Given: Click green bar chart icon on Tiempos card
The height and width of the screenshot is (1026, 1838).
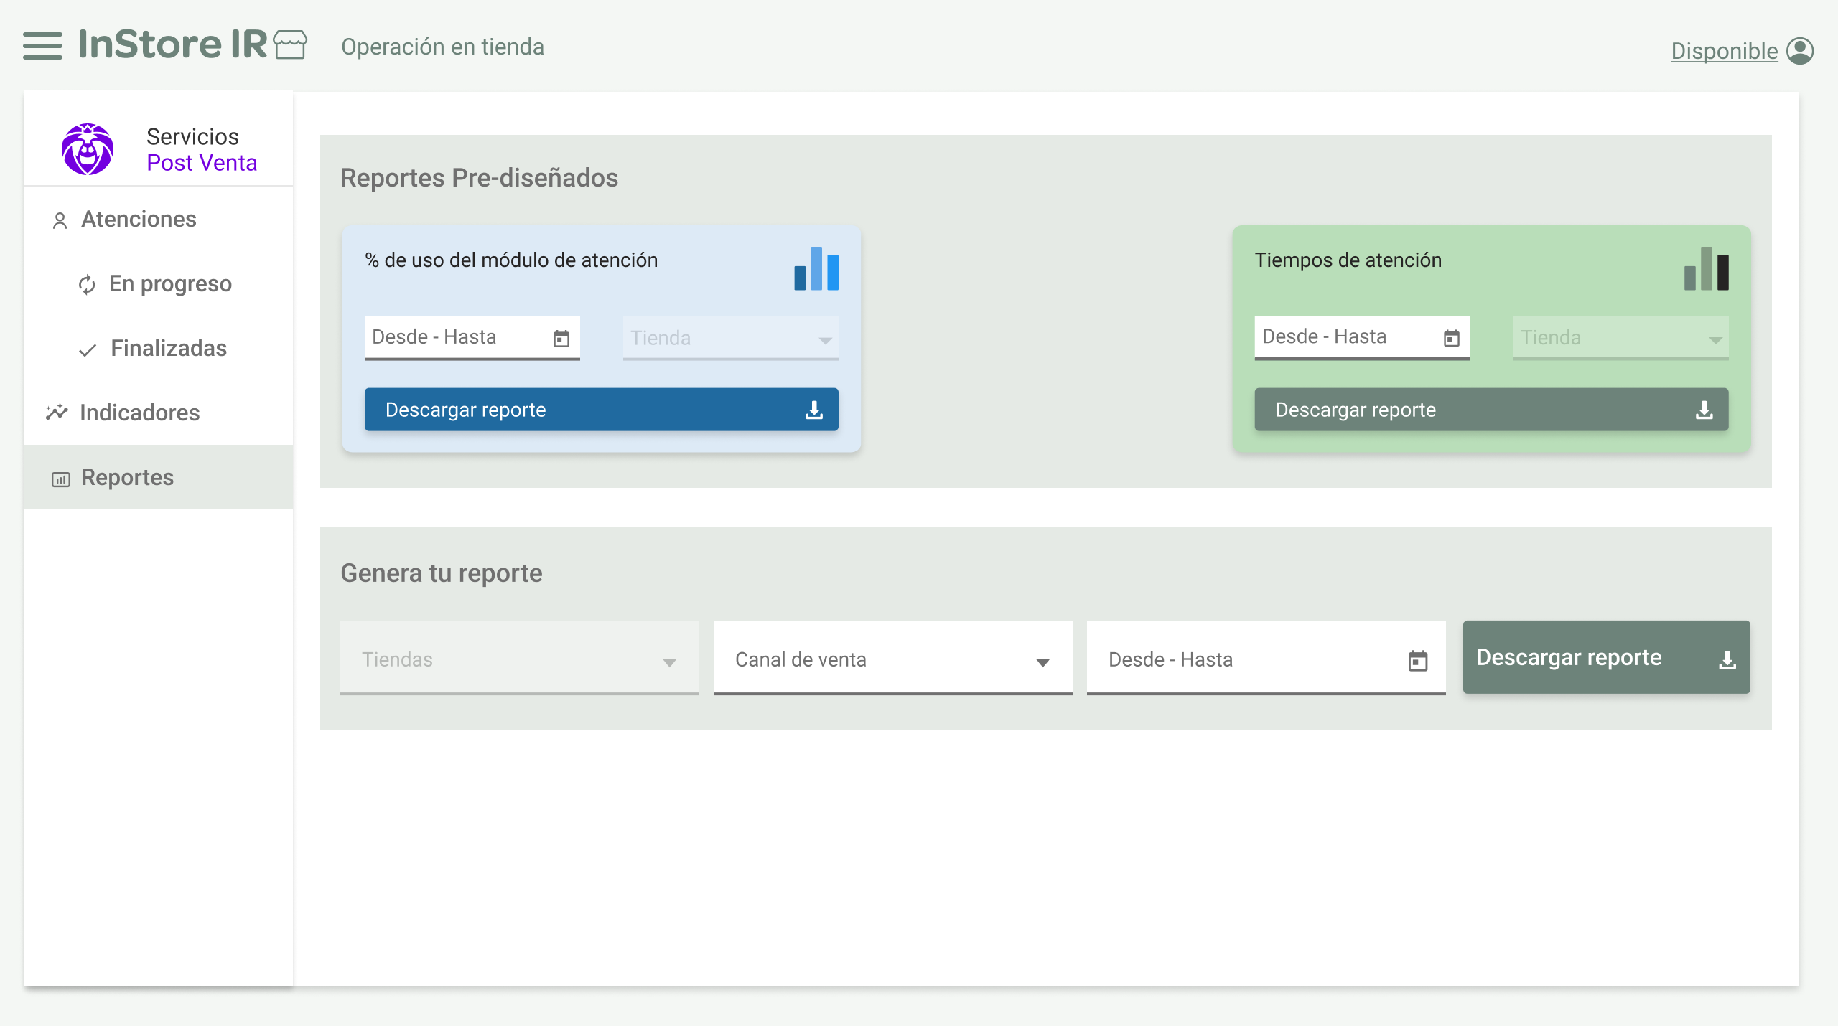Looking at the screenshot, I should [1706, 268].
